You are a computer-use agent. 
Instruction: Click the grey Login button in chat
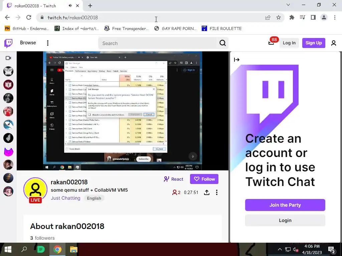pos(285,220)
